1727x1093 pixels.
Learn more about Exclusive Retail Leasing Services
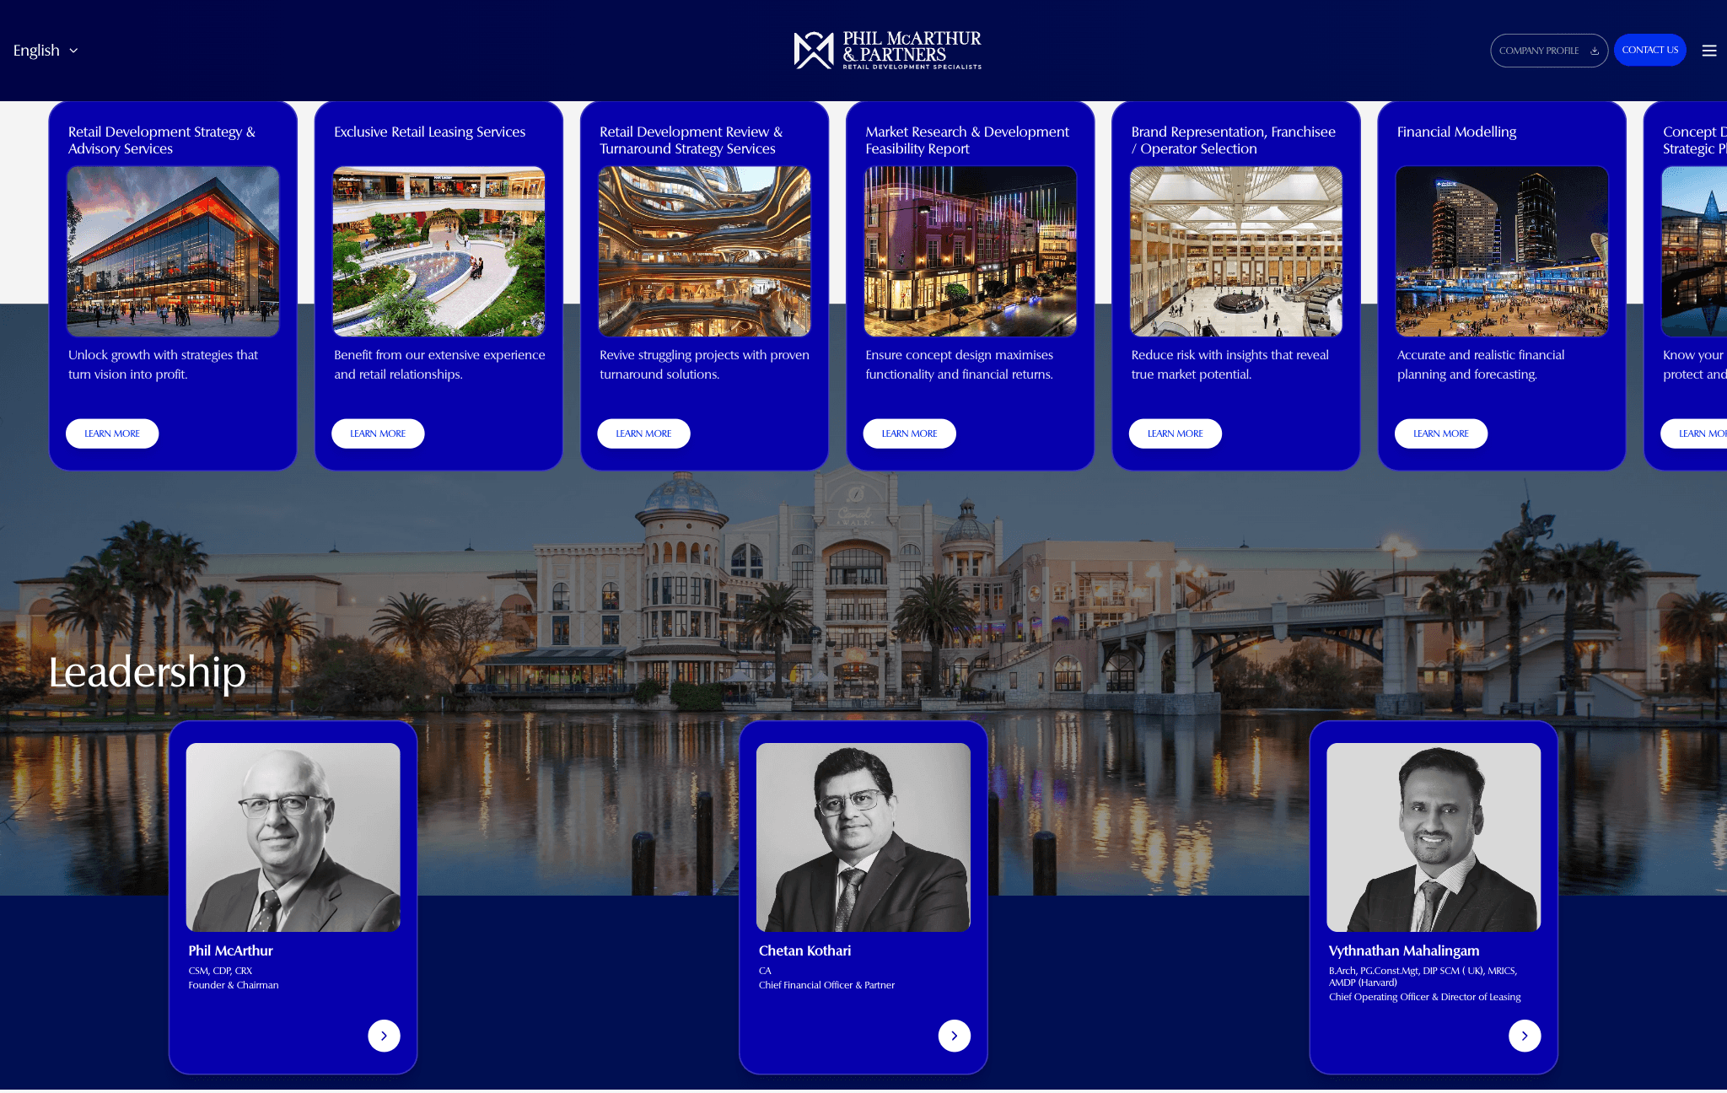coord(378,433)
